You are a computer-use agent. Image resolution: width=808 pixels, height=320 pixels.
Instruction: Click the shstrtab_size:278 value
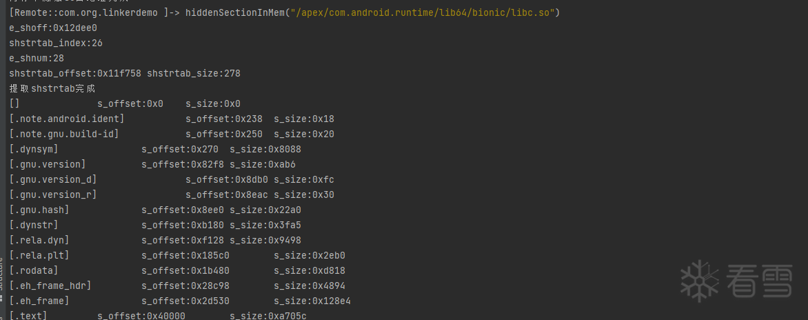click(x=194, y=73)
